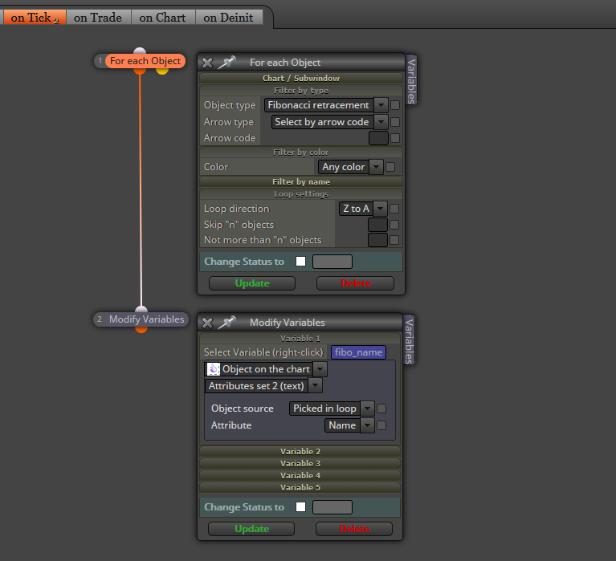Click yellow output dot on For each Object
Viewport: 616px width, 561px height.
tap(162, 71)
